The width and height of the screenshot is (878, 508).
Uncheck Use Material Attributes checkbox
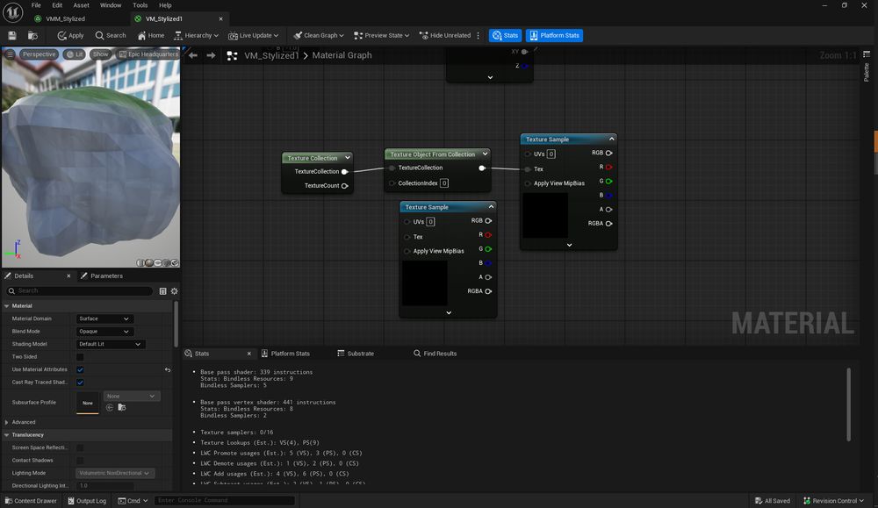point(80,369)
